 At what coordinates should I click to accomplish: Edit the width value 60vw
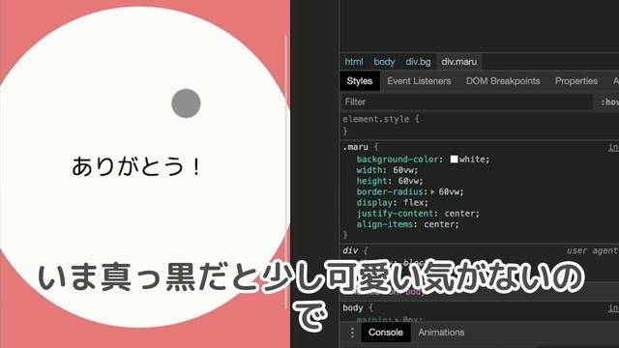pos(402,170)
